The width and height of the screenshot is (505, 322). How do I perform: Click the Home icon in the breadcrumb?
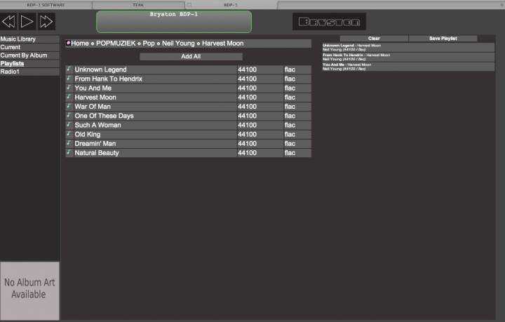[x=68, y=43]
